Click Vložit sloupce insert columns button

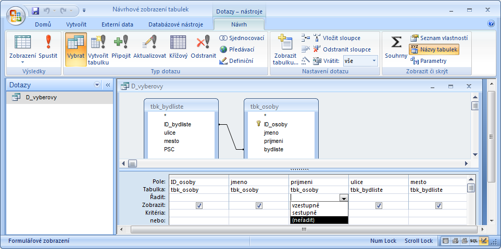tap(341, 38)
